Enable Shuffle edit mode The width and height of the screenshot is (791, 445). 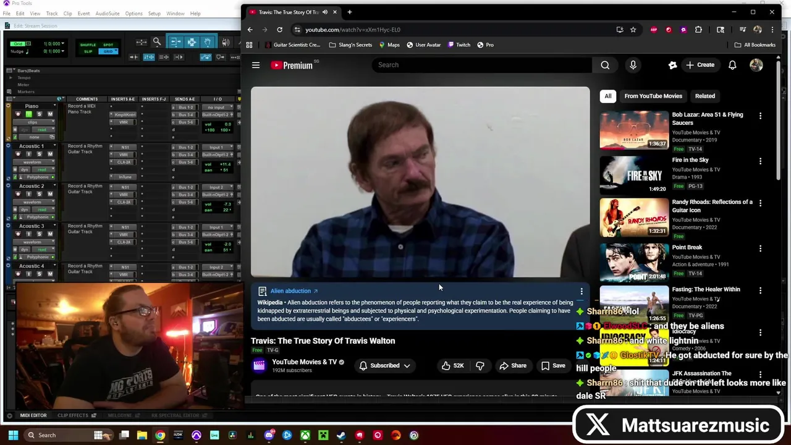[x=88, y=45]
